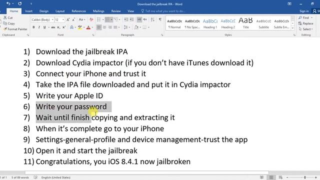Go to Mailings tab

(x=98, y=11)
